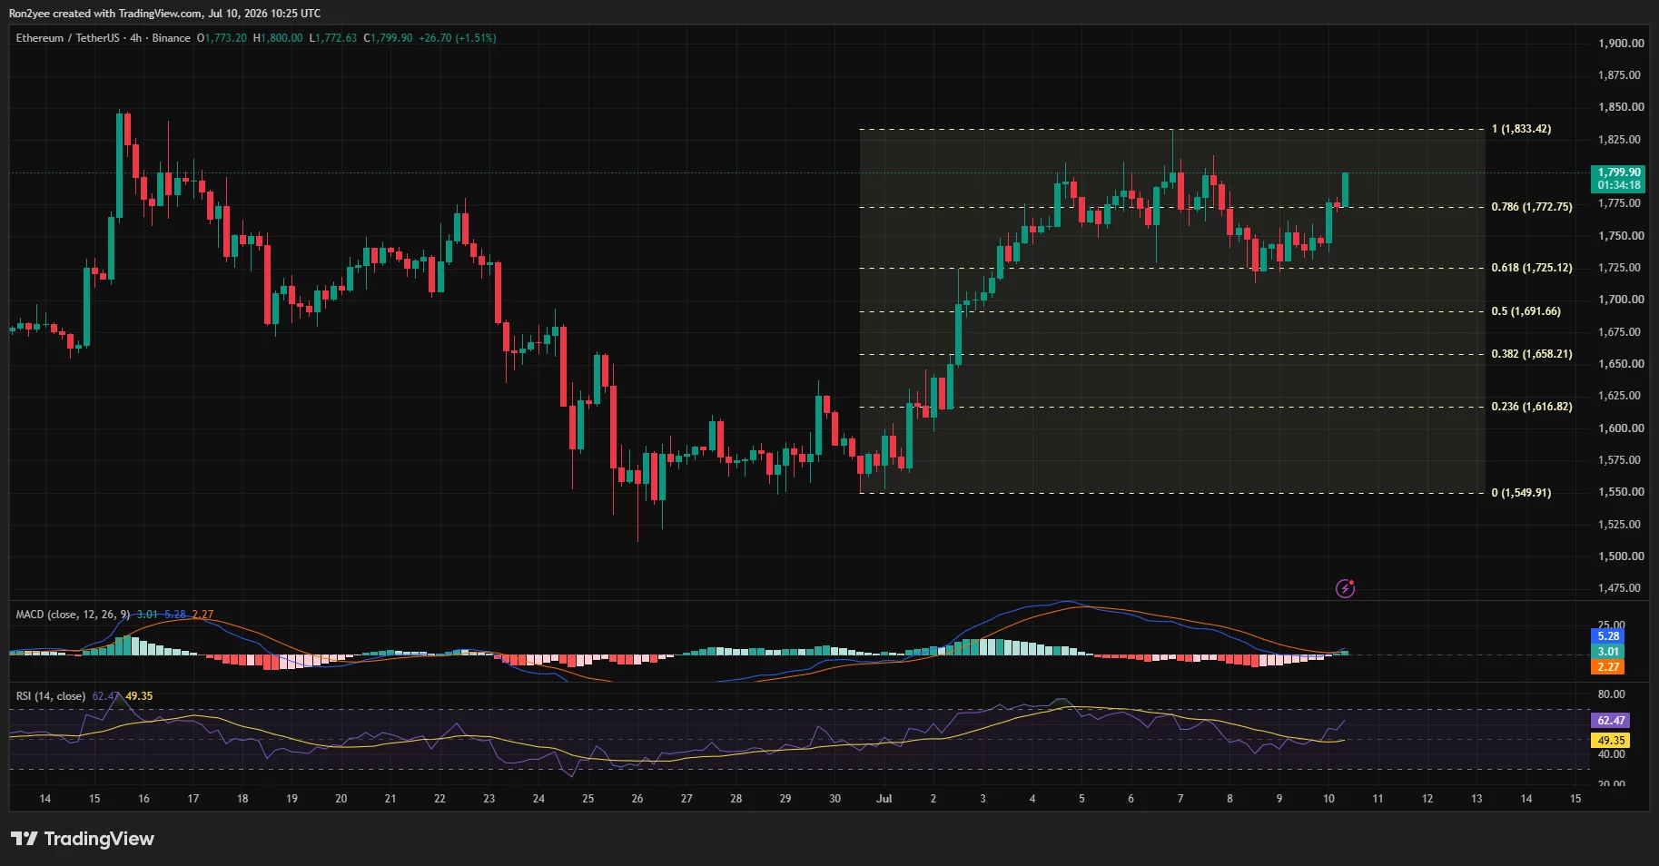The image size is (1659, 866).
Task: Click the purple lightning flash icon
Action: (1345, 589)
